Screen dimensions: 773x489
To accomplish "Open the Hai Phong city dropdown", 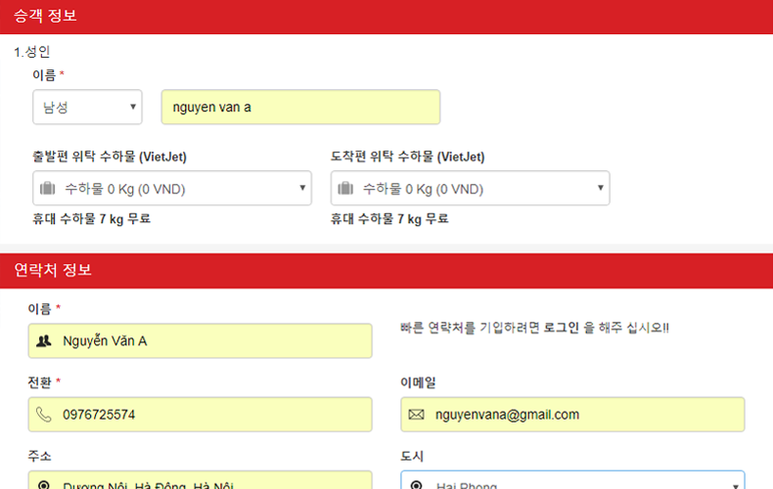I will (x=572, y=483).
